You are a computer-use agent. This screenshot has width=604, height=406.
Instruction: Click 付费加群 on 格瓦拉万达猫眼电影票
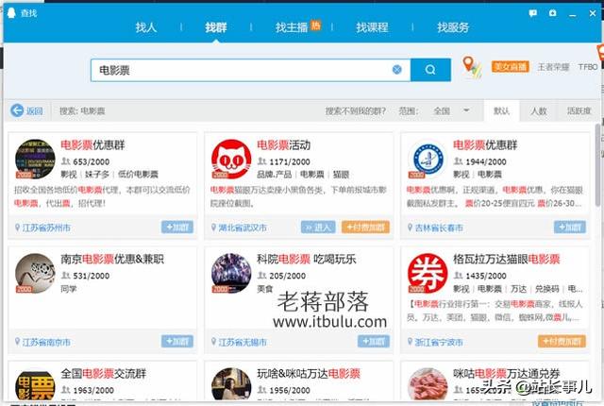point(562,341)
